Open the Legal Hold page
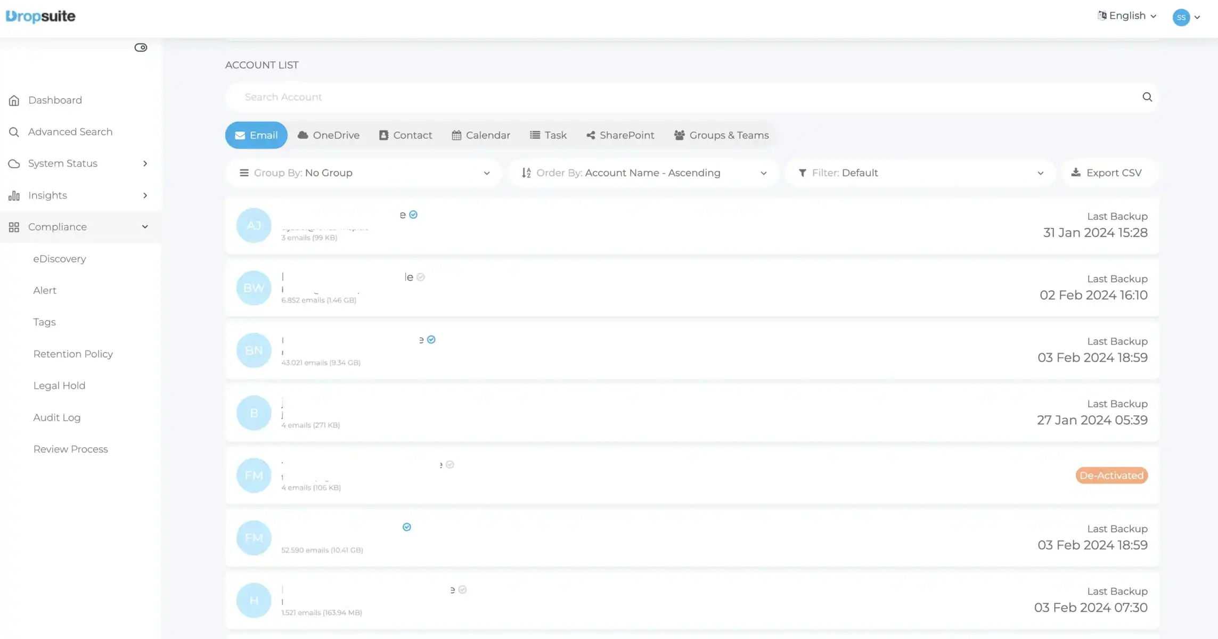Viewport: 1218px width, 639px height. click(59, 386)
